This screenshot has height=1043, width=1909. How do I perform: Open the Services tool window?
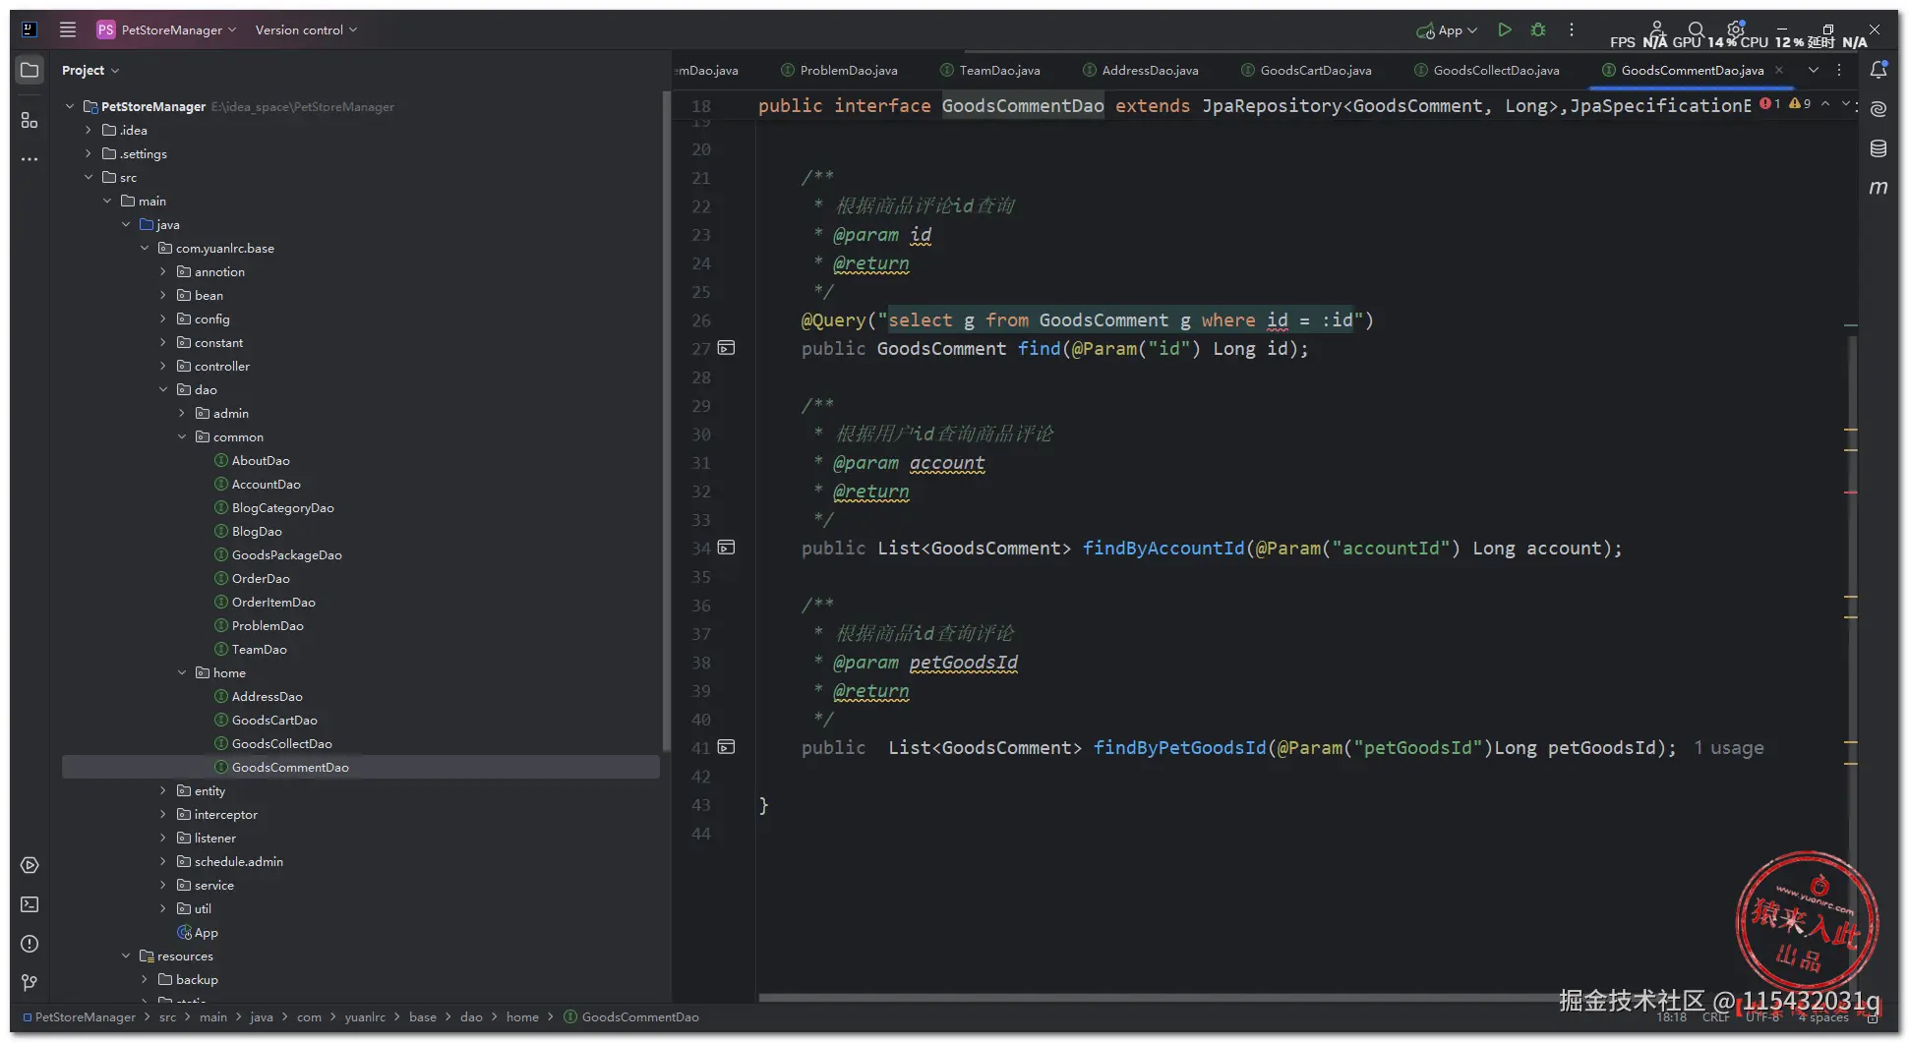[x=30, y=865]
